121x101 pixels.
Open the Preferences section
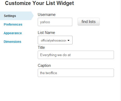(13, 25)
